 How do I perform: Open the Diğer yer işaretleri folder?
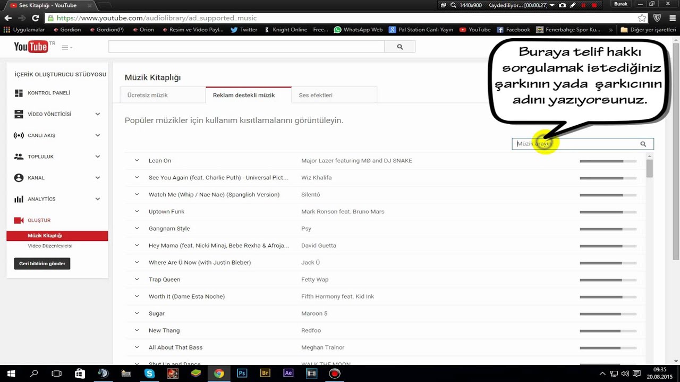point(648,30)
